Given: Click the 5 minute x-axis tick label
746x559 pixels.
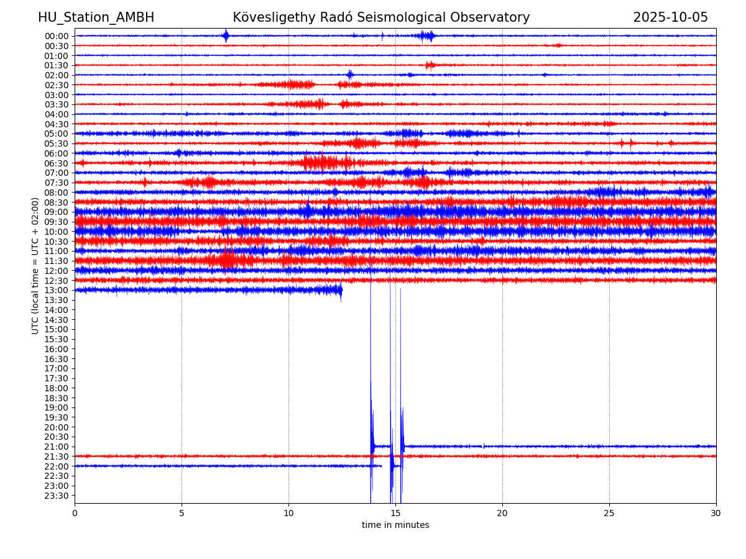Looking at the screenshot, I should (x=182, y=513).
